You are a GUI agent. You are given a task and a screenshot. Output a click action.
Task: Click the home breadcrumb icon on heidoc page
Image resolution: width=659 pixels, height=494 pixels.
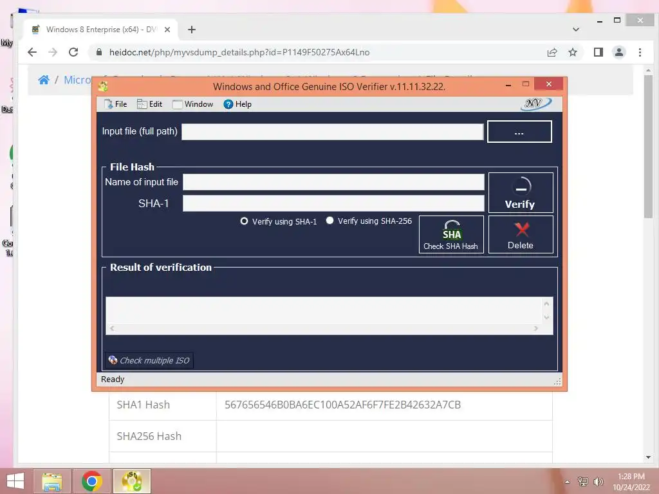(x=44, y=80)
